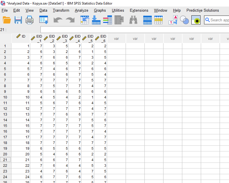229x183 pixels.
Task: Select the row 10 header
Action: pos(5,97)
